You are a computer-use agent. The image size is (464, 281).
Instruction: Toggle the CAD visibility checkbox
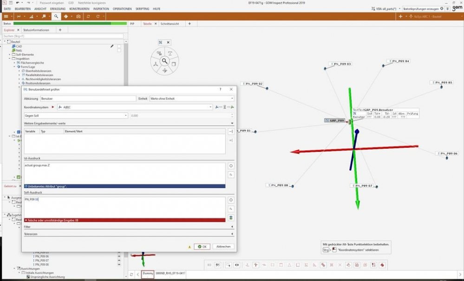[x=119, y=46]
